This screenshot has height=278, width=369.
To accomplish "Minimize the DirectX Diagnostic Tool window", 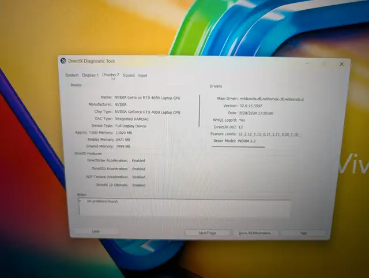I will 307,63.
